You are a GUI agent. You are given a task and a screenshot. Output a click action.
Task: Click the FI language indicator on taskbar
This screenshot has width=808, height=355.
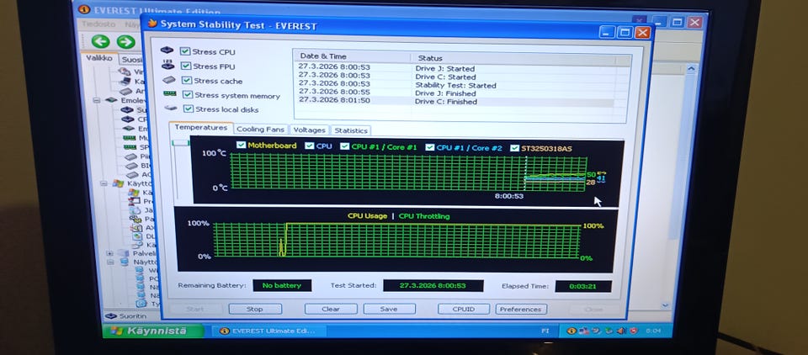tap(545, 331)
